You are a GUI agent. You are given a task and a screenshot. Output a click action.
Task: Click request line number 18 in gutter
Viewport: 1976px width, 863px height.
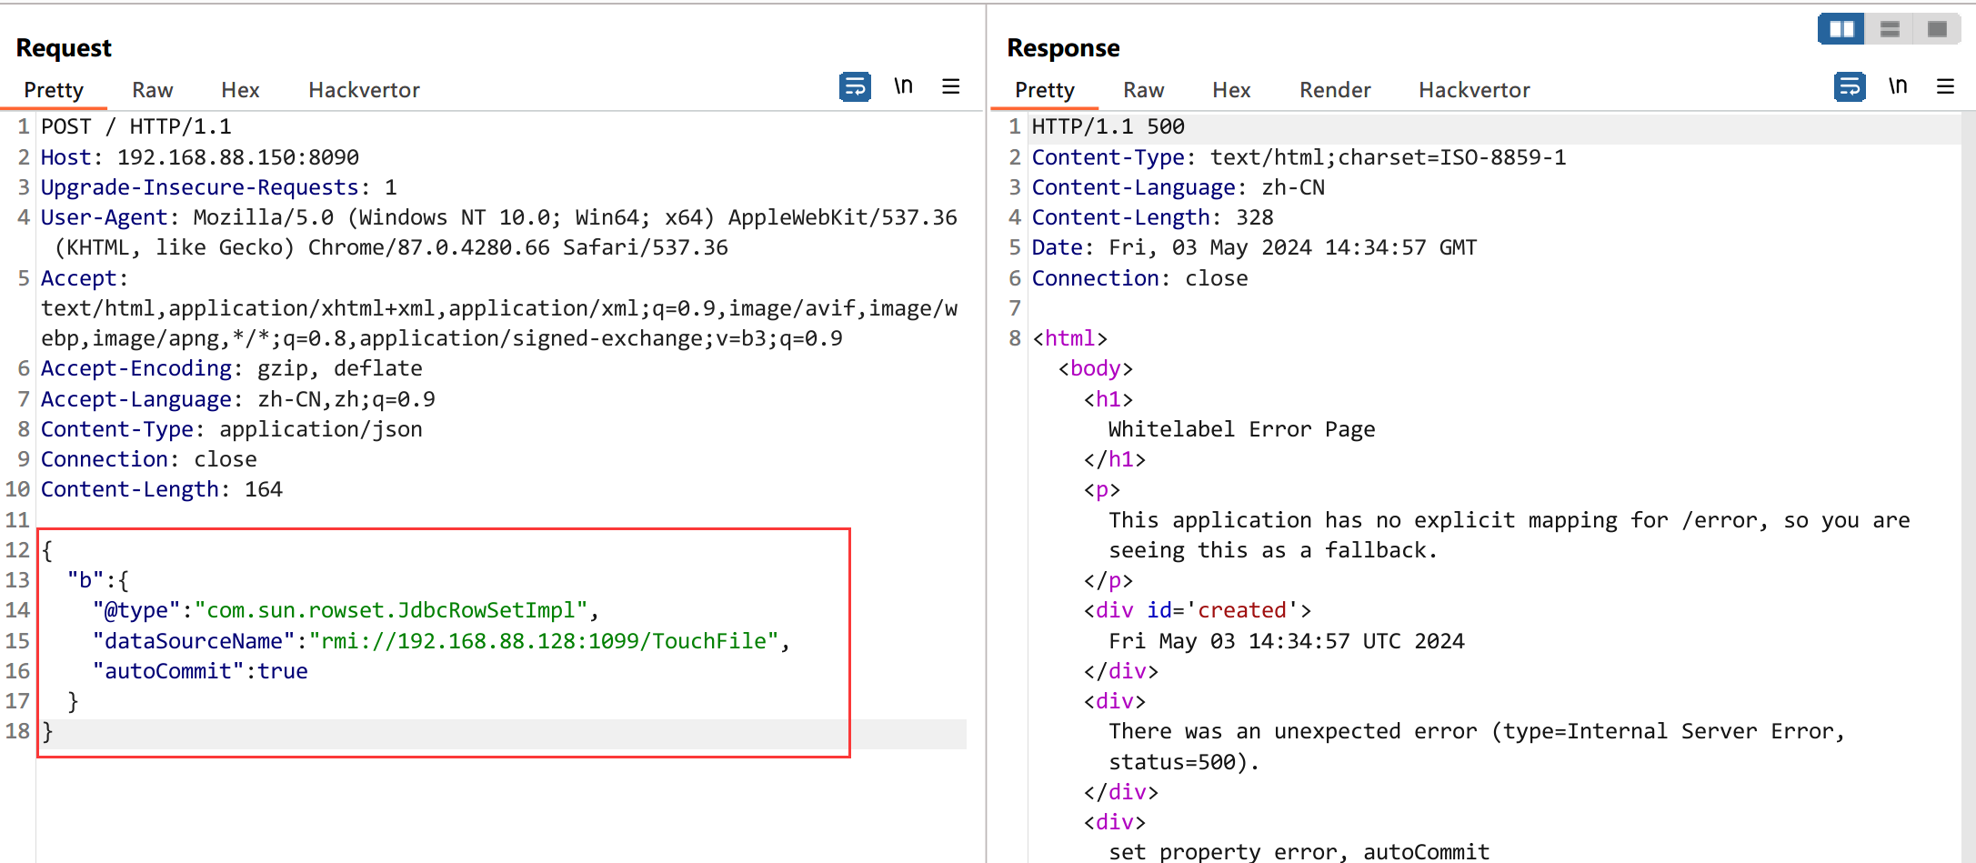[x=18, y=731]
